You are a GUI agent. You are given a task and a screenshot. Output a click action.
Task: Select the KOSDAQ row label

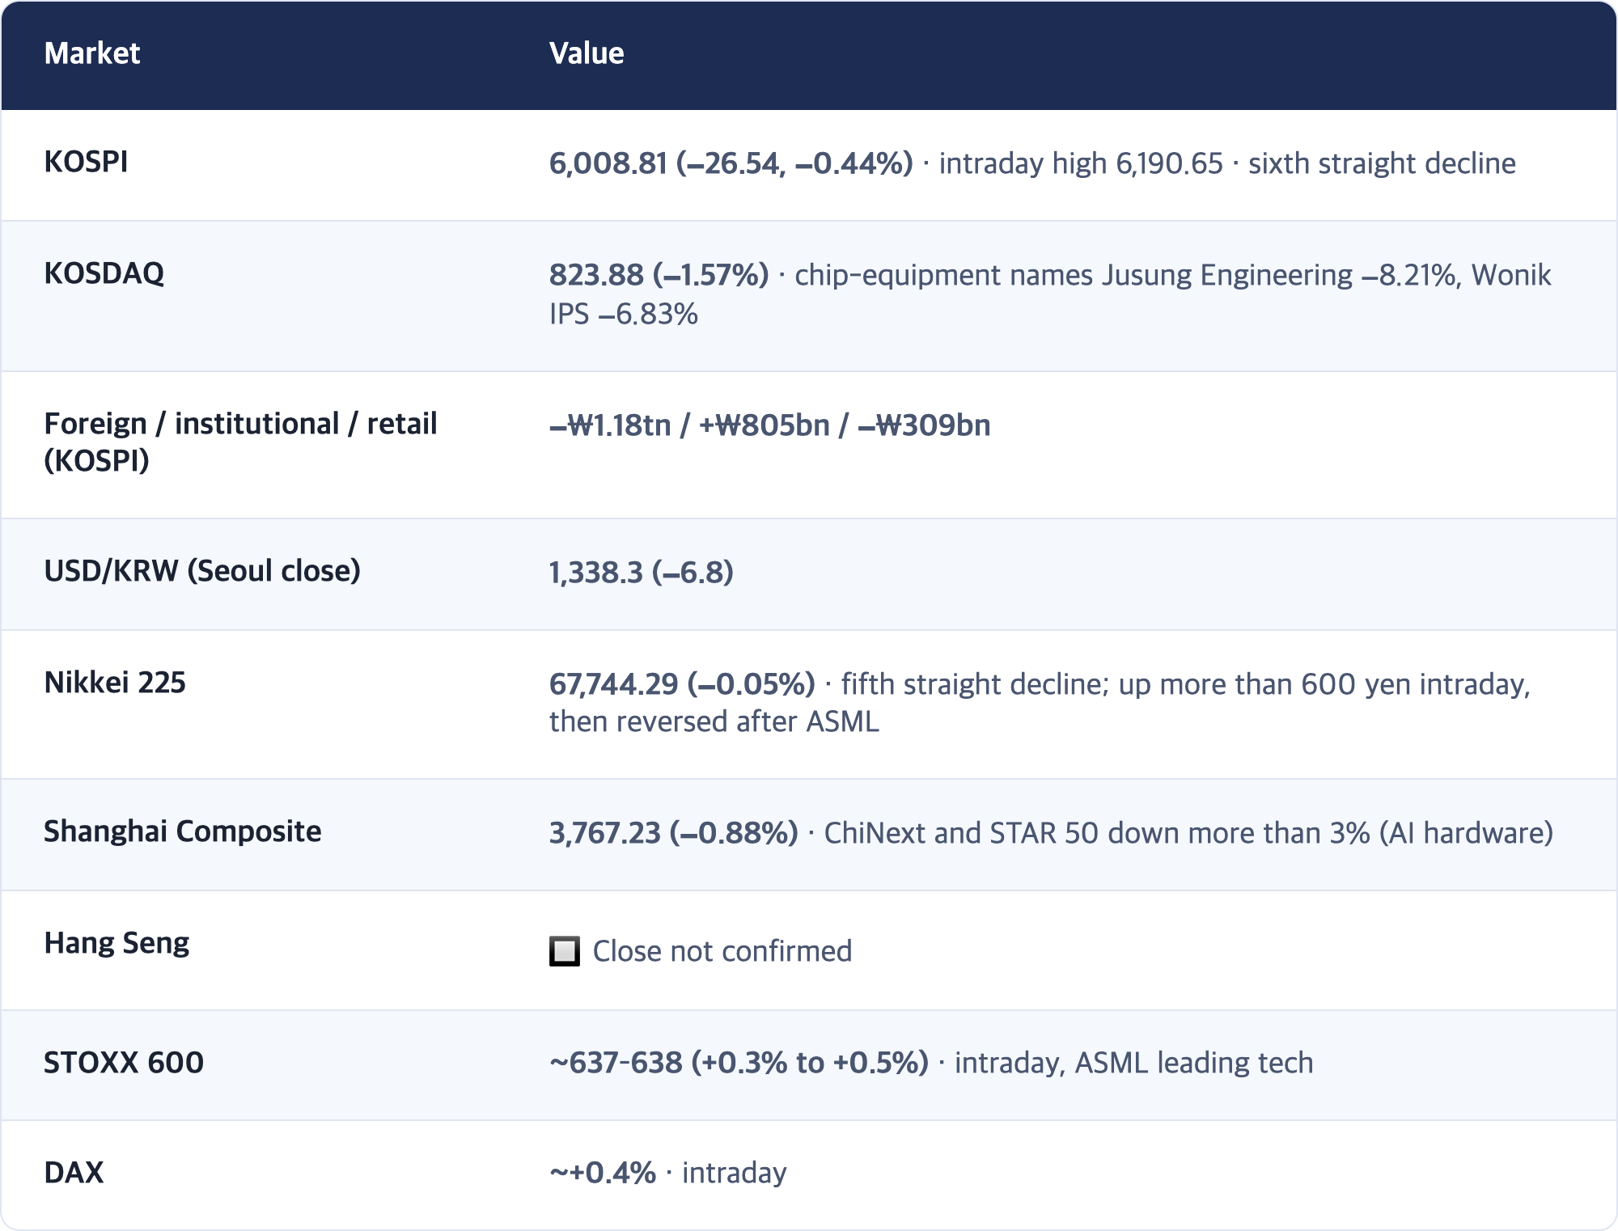(x=104, y=273)
